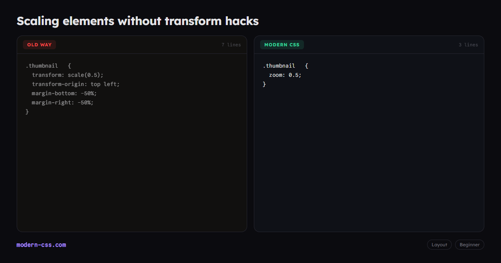The width and height of the screenshot is (501, 263).
Task: Click .thumbnail selector in modern CSS panel
Action: point(279,66)
